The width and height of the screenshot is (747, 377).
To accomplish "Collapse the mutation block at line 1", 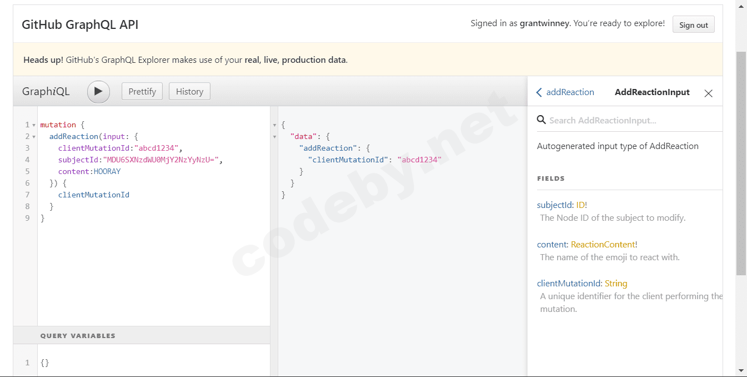I will [x=34, y=125].
